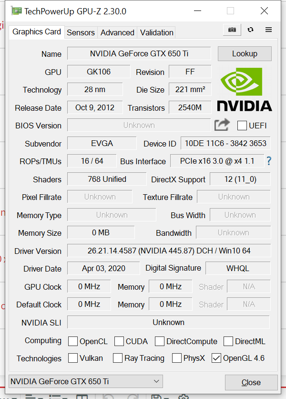
Task: Select the Device ID field
Action: pyautogui.click(x=225, y=143)
